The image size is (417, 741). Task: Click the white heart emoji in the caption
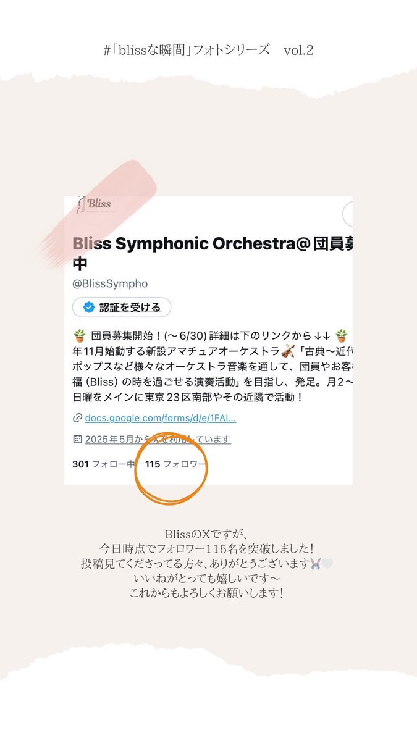pos(327,563)
